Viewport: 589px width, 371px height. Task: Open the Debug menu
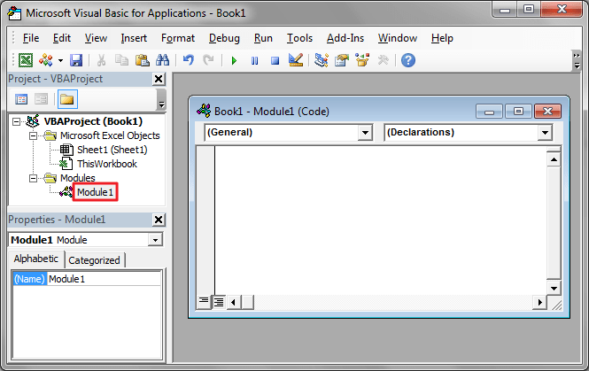tap(224, 38)
